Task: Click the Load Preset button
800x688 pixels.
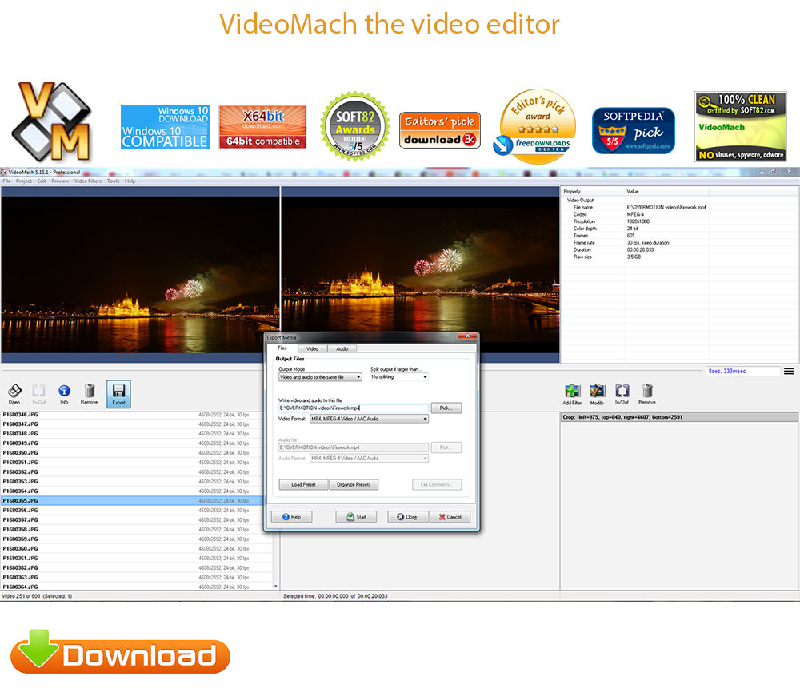Action: (x=303, y=485)
